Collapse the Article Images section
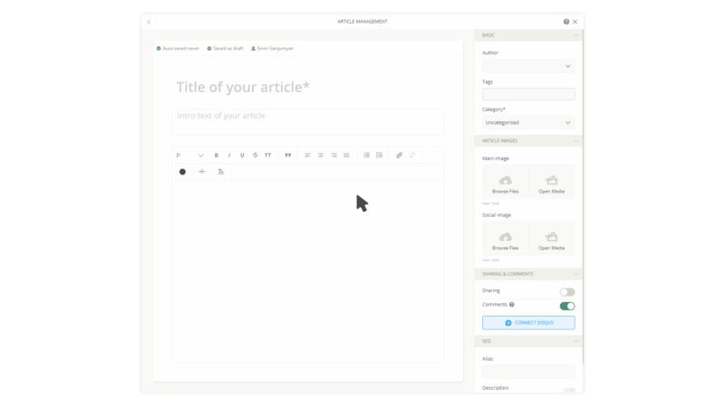 (576, 141)
